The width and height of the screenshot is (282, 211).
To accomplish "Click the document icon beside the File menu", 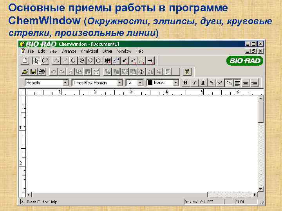I will (23, 51).
